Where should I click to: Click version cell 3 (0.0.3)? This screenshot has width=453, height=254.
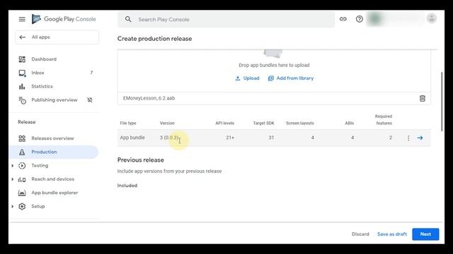click(x=169, y=138)
